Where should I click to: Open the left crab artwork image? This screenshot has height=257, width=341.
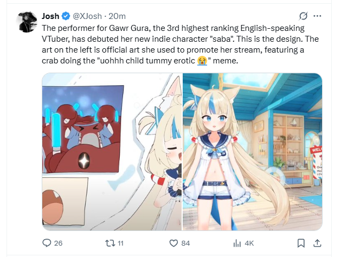coord(112,152)
